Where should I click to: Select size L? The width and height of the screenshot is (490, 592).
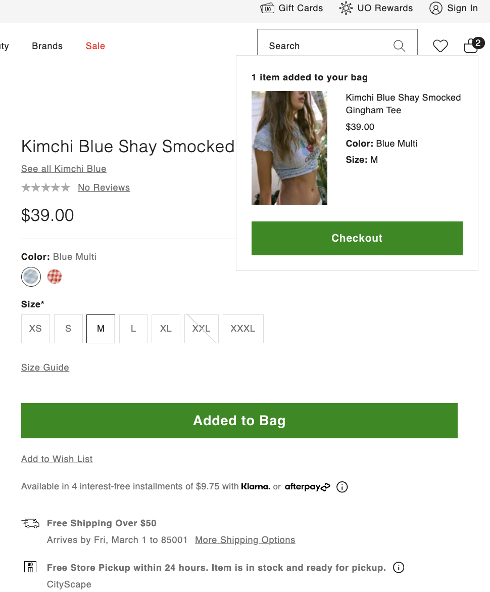(133, 329)
